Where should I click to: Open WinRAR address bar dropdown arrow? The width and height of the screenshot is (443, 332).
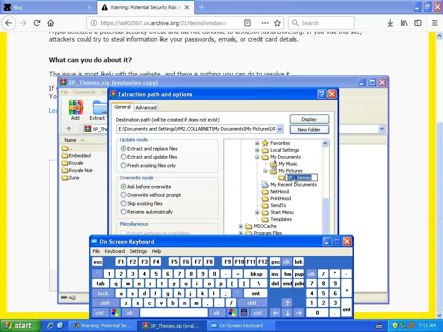click(382, 129)
